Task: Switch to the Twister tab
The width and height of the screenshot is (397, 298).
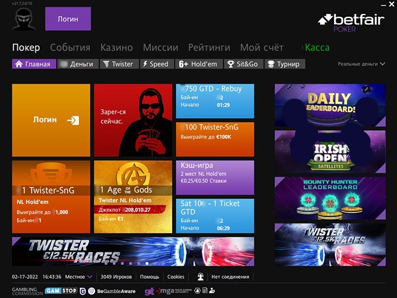Action: pyautogui.click(x=119, y=64)
